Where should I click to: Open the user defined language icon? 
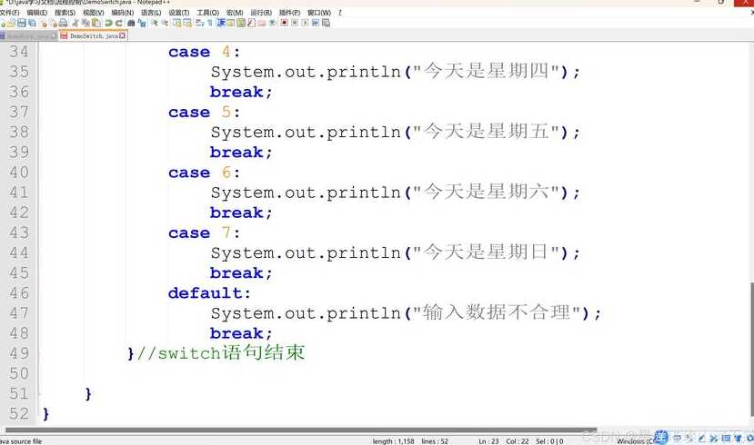point(231,23)
